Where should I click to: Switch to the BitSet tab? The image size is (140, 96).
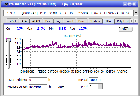click(13, 21)
